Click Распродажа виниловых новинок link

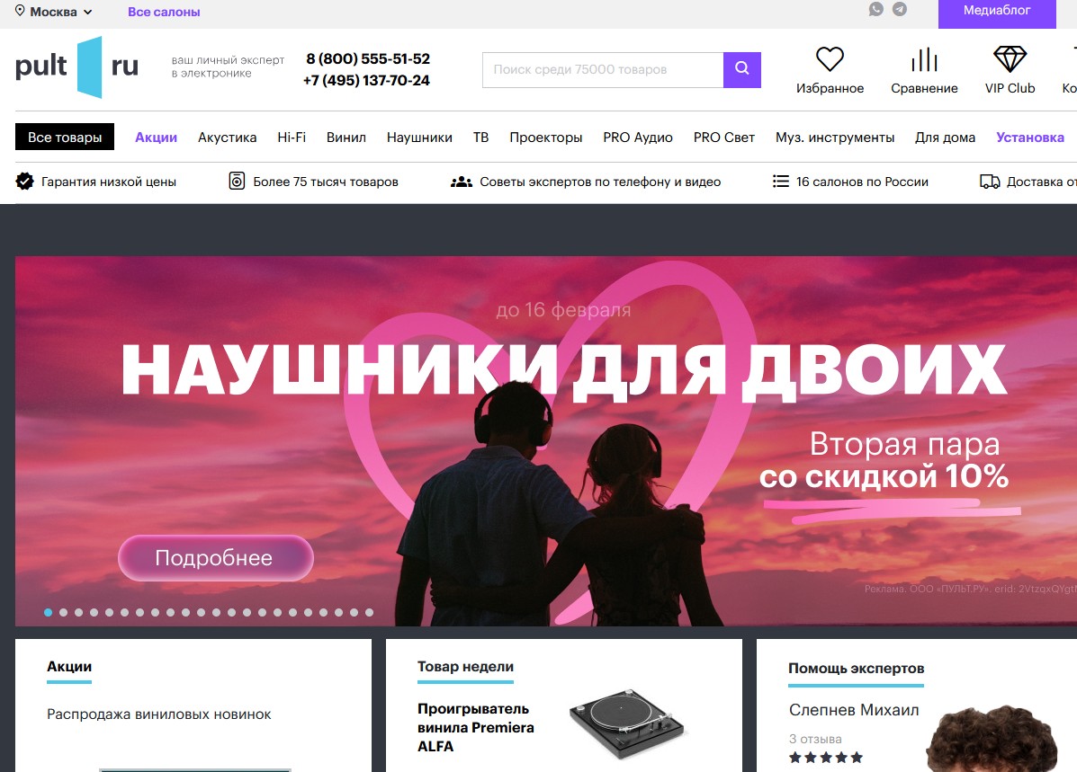click(158, 714)
